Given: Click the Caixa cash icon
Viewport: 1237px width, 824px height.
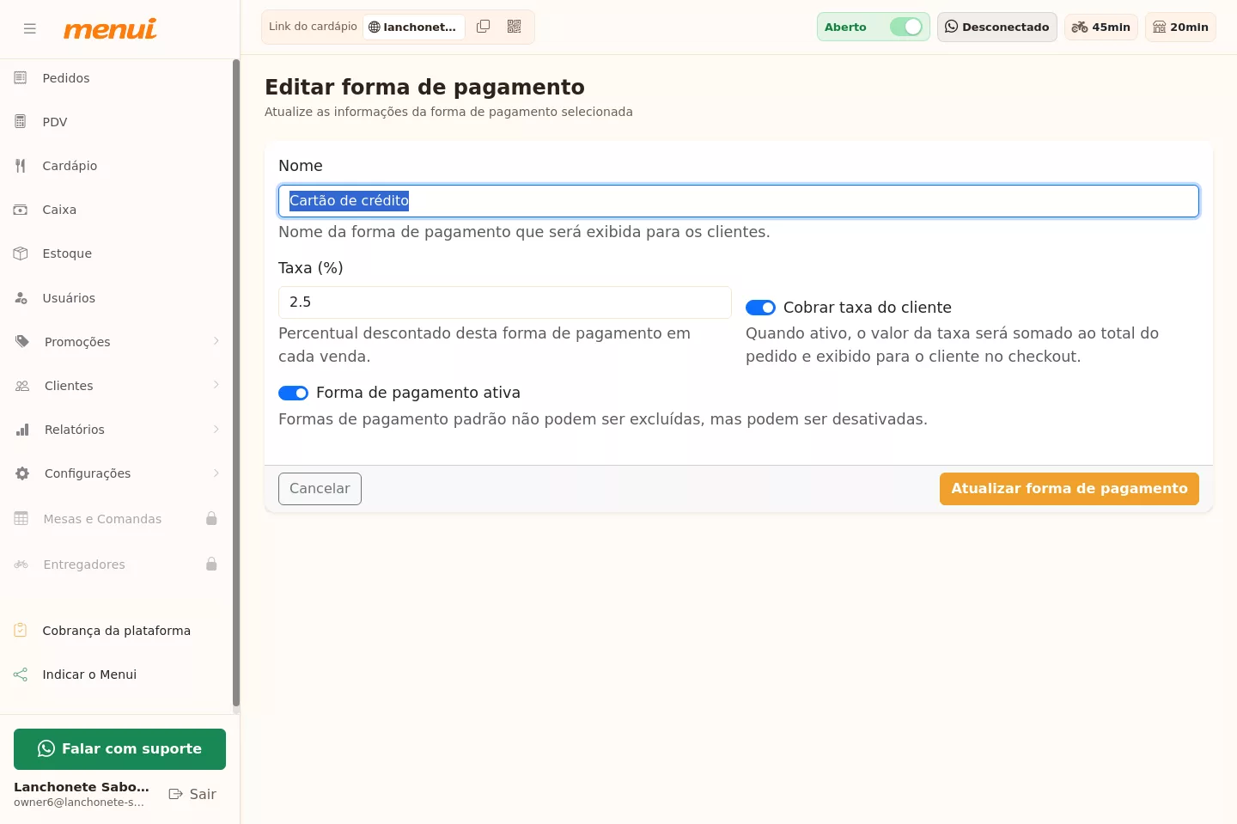Looking at the screenshot, I should click(x=21, y=210).
